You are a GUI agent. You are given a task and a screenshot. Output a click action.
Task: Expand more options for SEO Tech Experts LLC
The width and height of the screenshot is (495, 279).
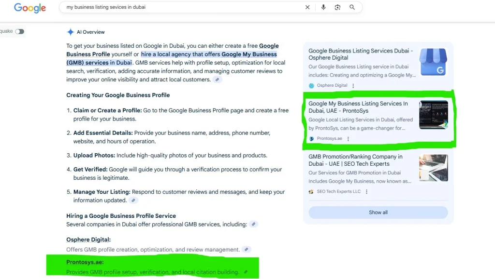(367, 192)
